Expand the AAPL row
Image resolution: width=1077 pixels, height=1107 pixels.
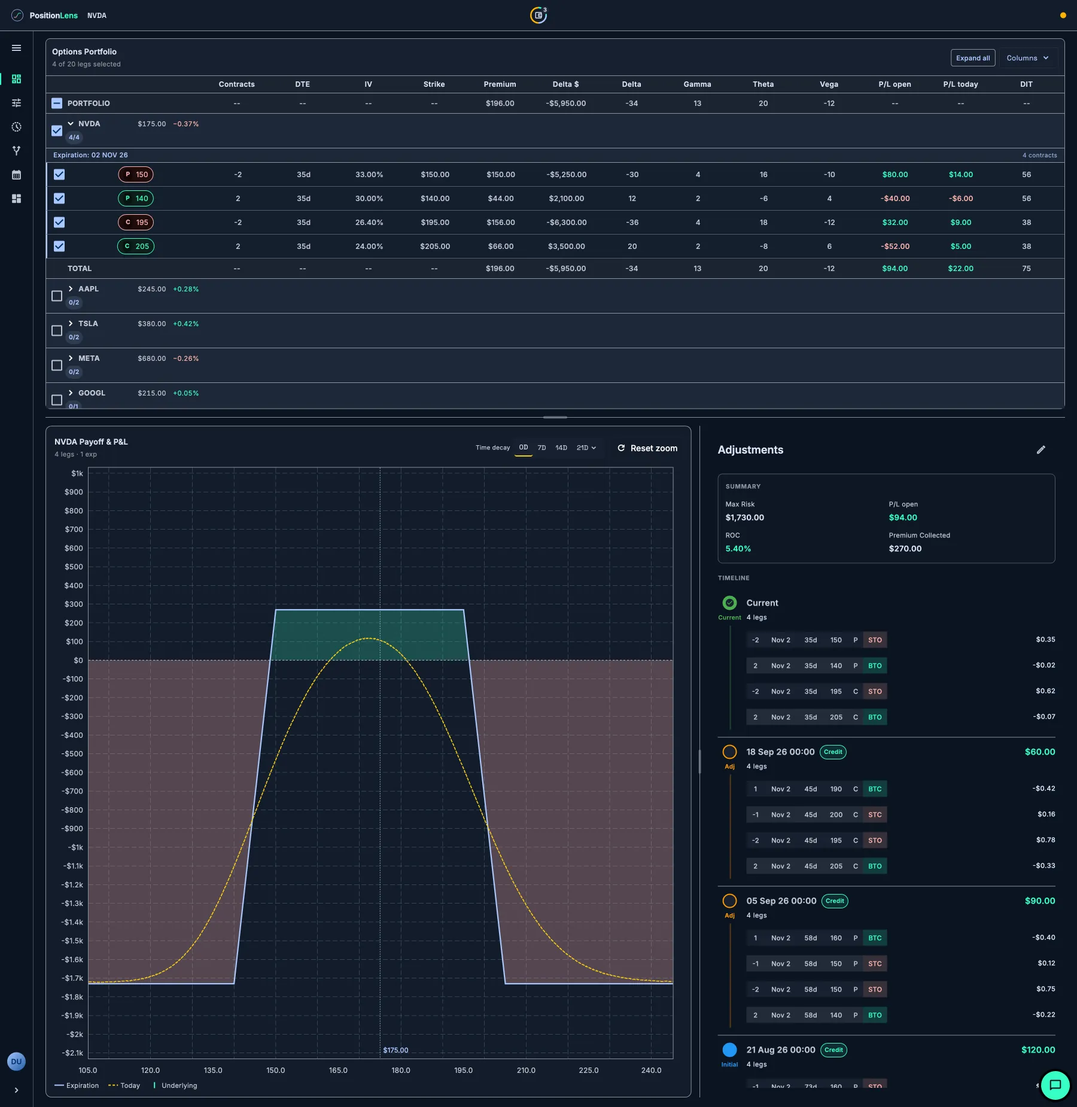[71, 289]
